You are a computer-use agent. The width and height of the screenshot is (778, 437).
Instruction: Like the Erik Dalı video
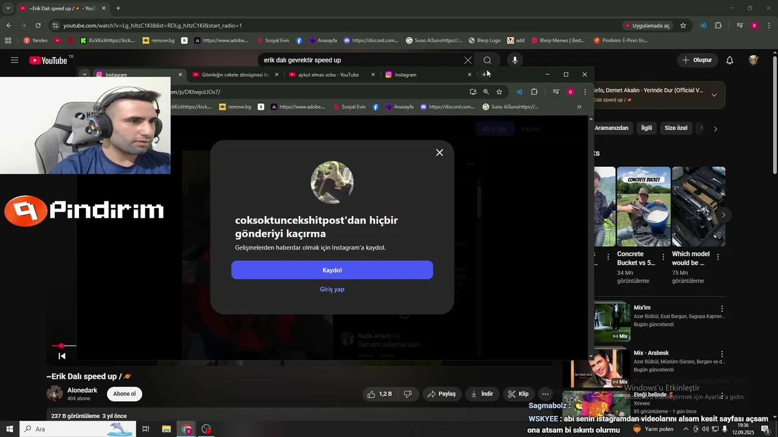click(x=379, y=394)
